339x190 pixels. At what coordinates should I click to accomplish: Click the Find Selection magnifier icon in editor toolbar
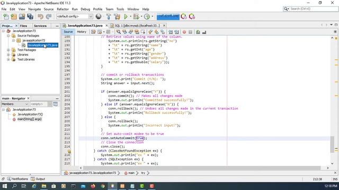pyautogui.click(x=119, y=32)
